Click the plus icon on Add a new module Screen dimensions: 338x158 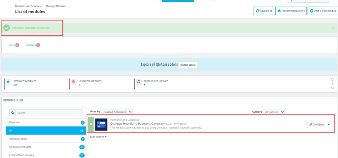312,11
